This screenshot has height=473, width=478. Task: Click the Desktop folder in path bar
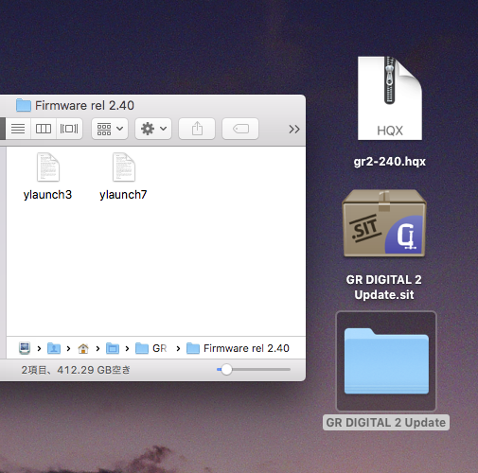(113, 348)
